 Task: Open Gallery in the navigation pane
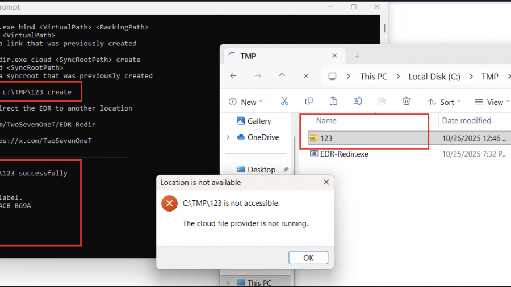click(259, 121)
